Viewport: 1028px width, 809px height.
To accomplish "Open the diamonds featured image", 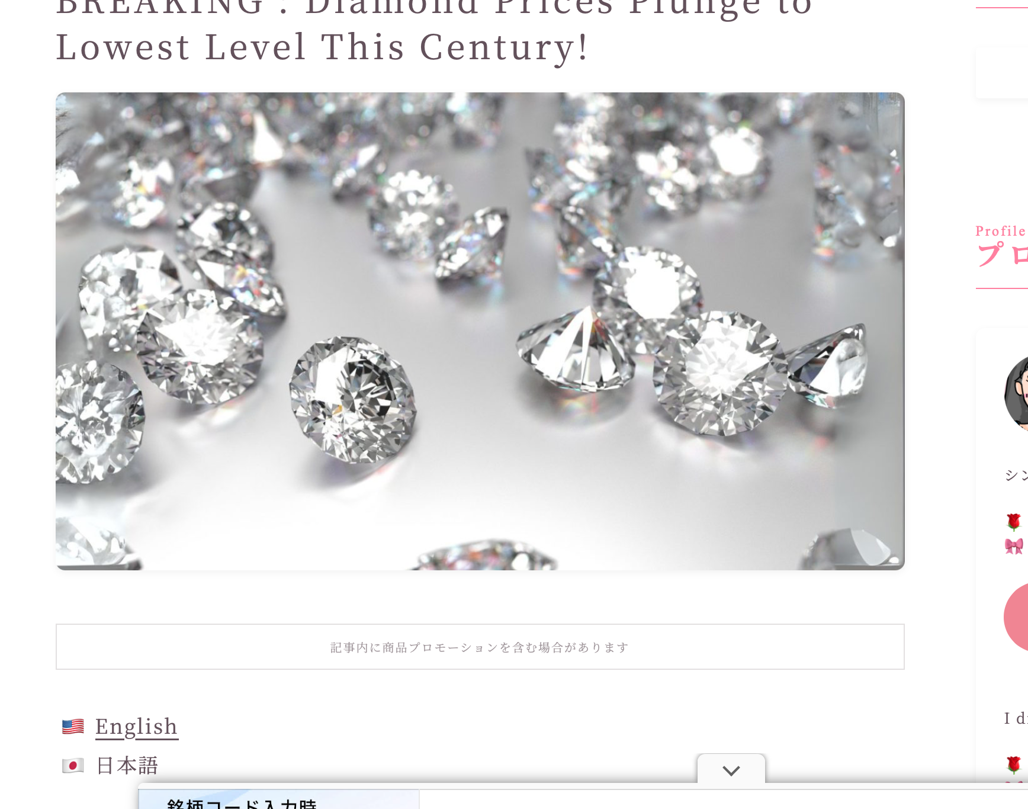I will coord(480,331).
